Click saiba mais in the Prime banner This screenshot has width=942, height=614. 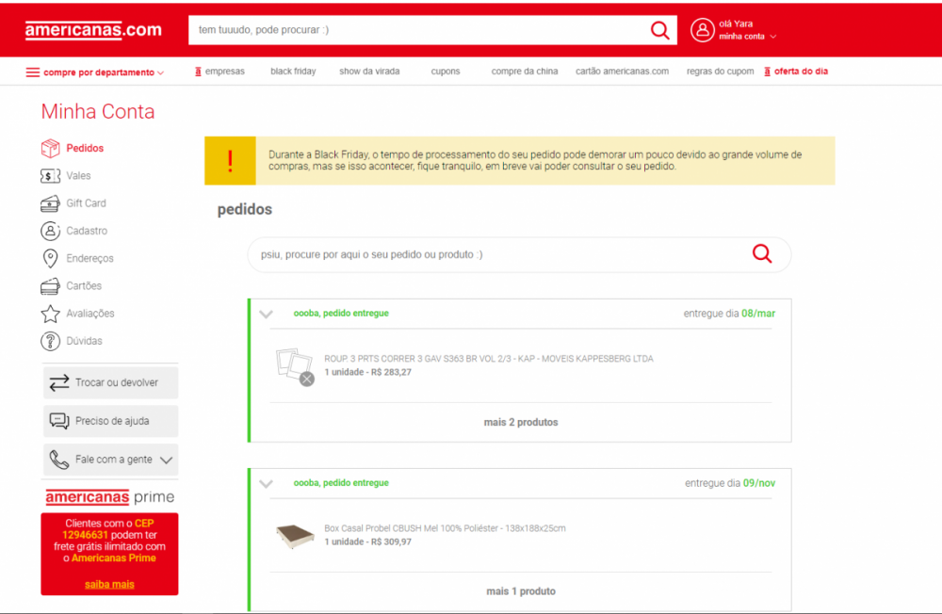point(109,585)
